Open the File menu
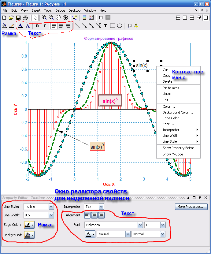The image size is (211, 254). (5, 10)
